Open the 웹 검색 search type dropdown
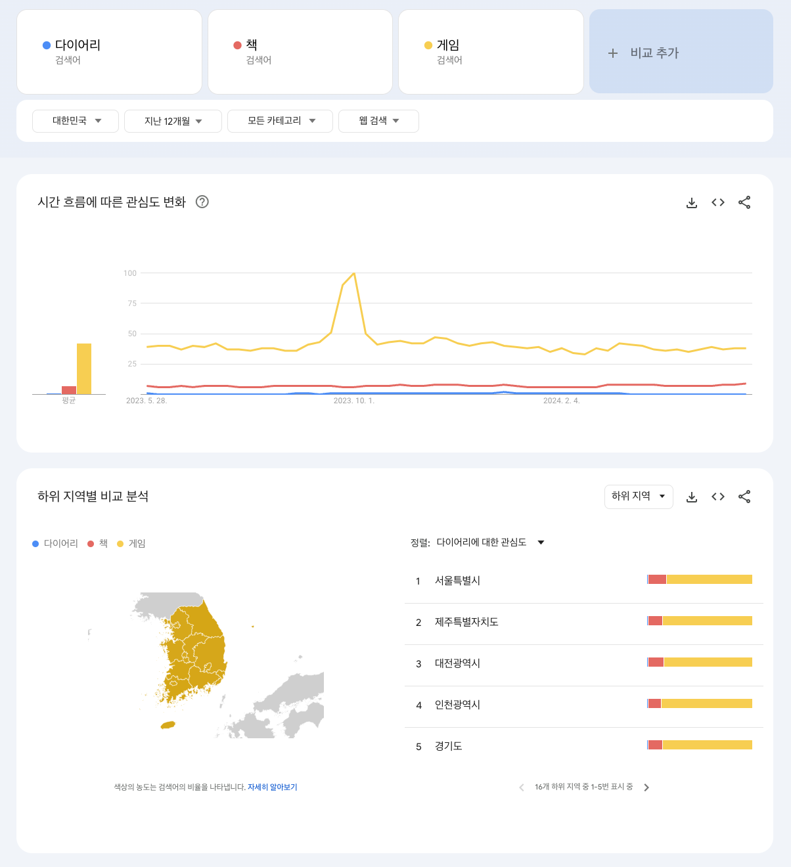The width and height of the screenshot is (791, 867). click(x=378, y=121)
